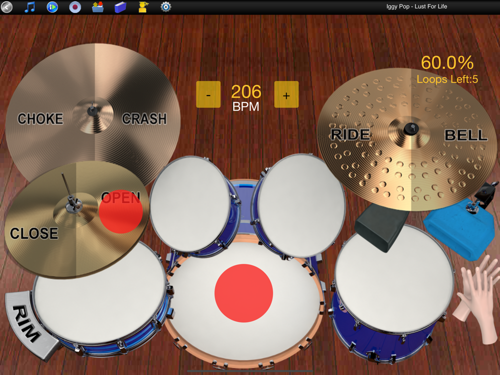
Task: Tap the OPEN hi-hat red marker
Action: (x=120, y=211)
